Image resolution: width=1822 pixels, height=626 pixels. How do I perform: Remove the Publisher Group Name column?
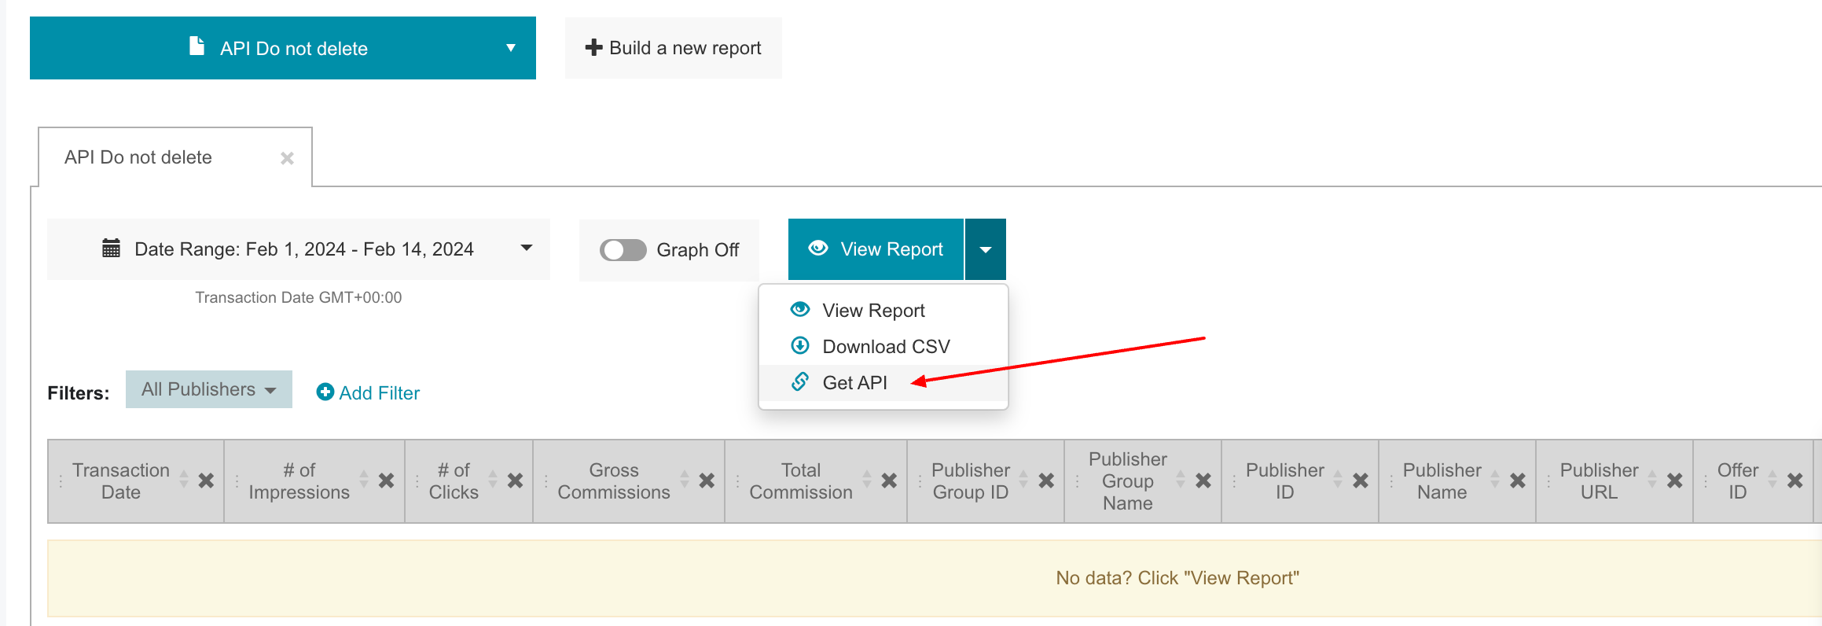click(1203, 481)
